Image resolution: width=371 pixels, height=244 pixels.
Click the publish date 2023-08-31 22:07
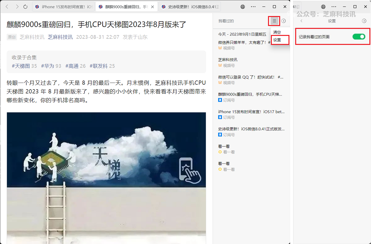point(98,37)
